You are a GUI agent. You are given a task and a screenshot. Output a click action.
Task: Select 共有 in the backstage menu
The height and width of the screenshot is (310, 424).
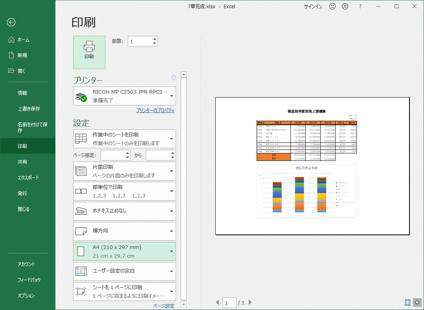coord(28,162)
